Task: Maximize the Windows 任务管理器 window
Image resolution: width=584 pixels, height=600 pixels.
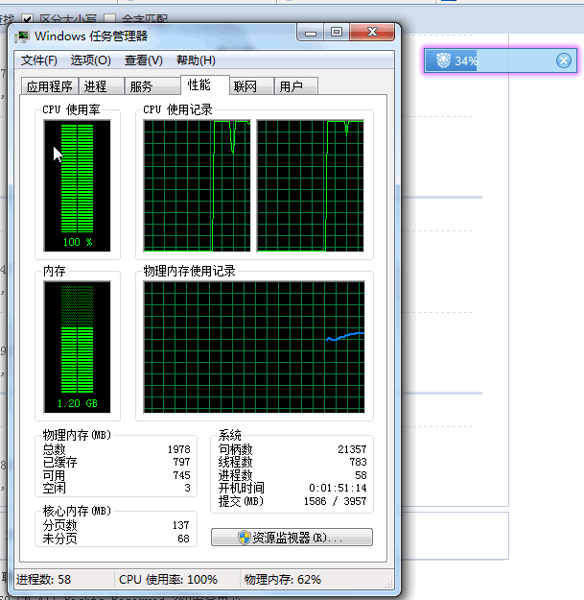Action: point(337,32)
